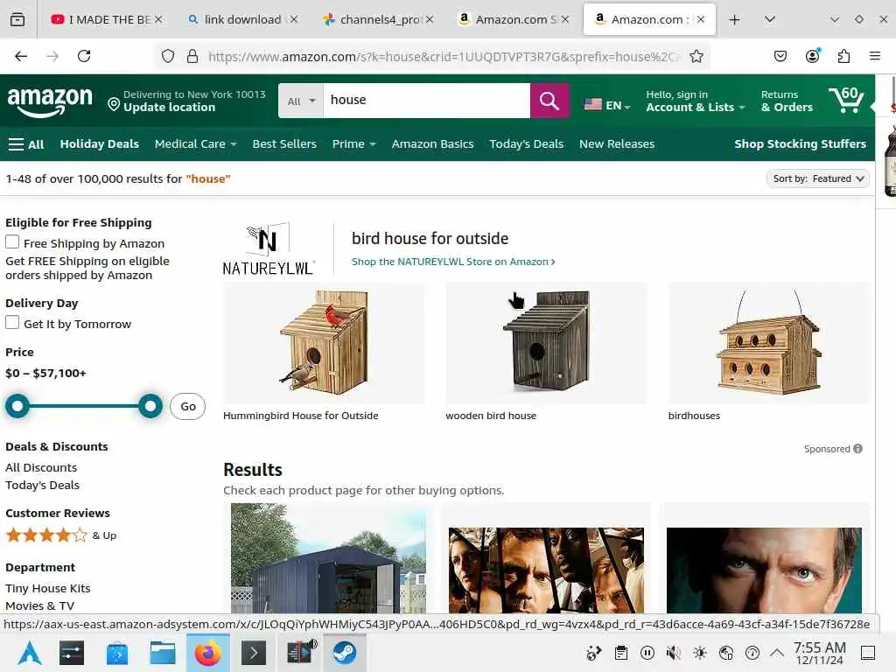Open the Discover store taskbar icon
The width and height of the screenshot is (896, 672).
coord(117,653)
